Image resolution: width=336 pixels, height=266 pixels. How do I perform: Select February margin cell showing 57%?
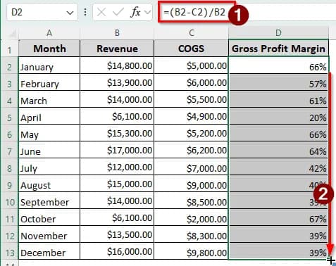coord(278,82)
